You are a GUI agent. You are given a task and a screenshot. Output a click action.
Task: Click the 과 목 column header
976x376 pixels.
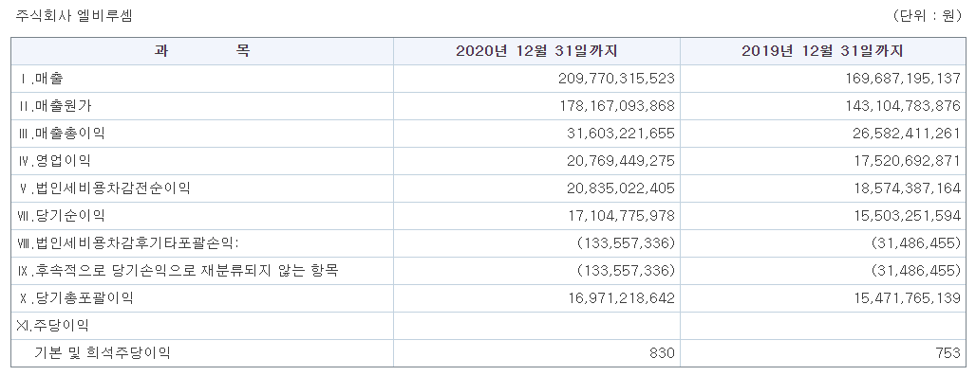(x=202, y=51)
